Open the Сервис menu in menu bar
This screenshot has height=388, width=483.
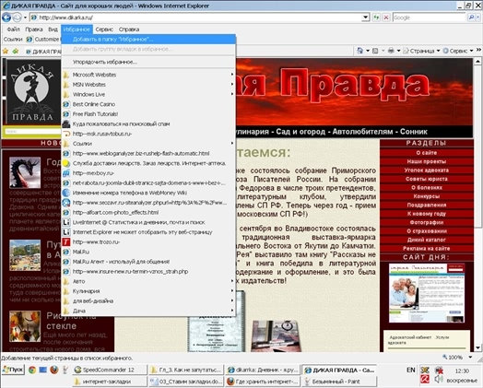pos(104,29)
